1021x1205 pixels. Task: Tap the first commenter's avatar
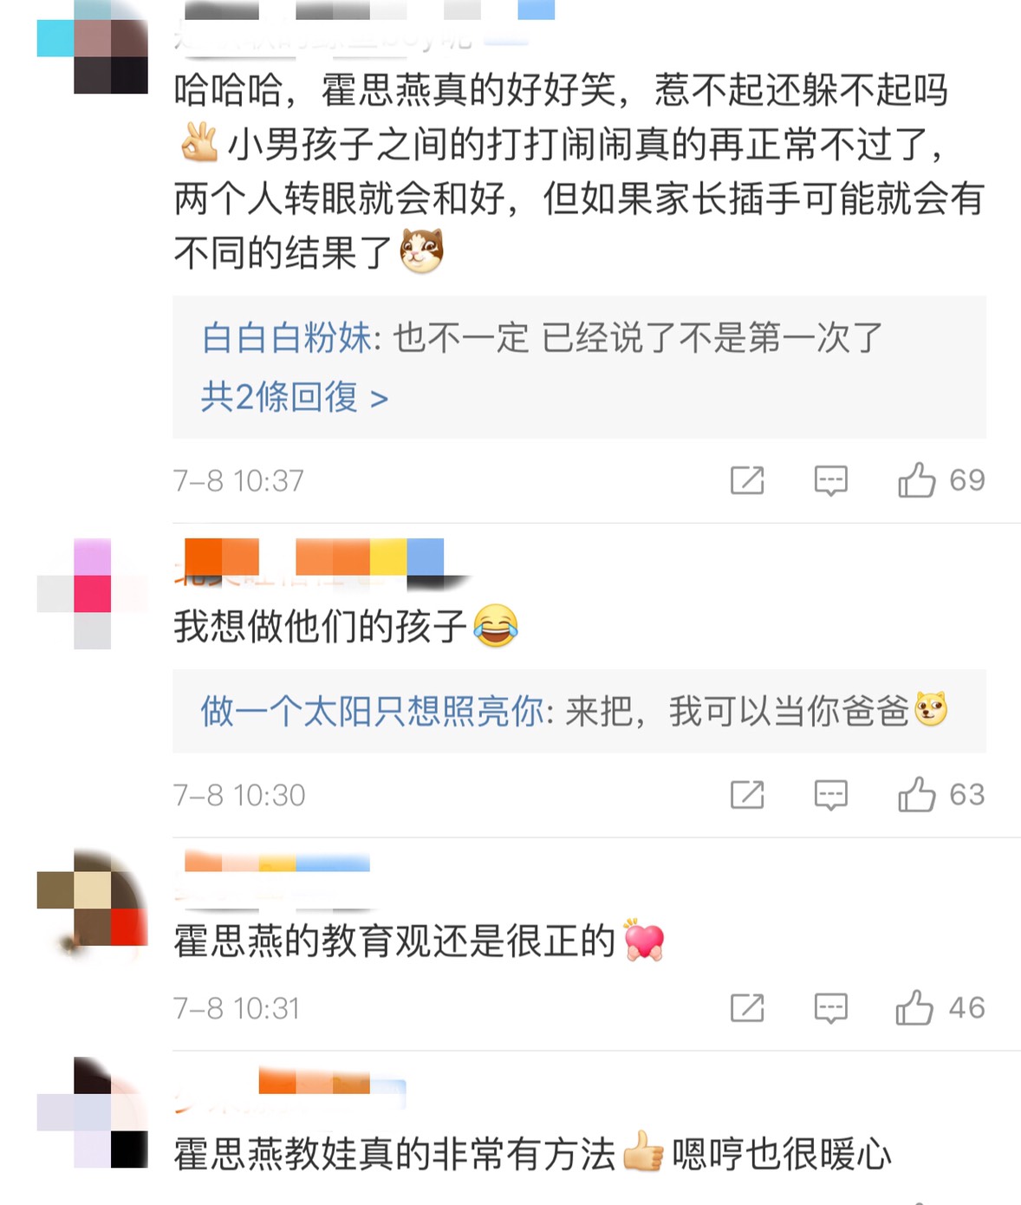tap(93, 47)
